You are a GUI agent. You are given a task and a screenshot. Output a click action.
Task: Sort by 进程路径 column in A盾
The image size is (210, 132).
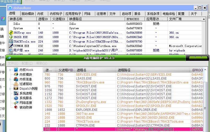pyautogui.click(x=153, y=70)
